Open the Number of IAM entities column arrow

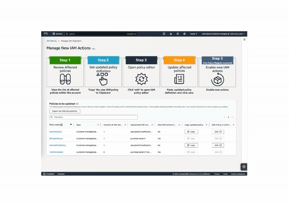(125, 125)
